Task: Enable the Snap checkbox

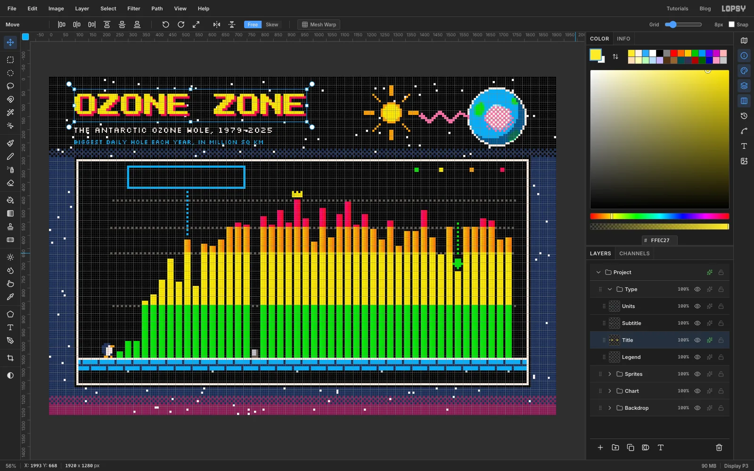Action: click(x=731, y=24)
